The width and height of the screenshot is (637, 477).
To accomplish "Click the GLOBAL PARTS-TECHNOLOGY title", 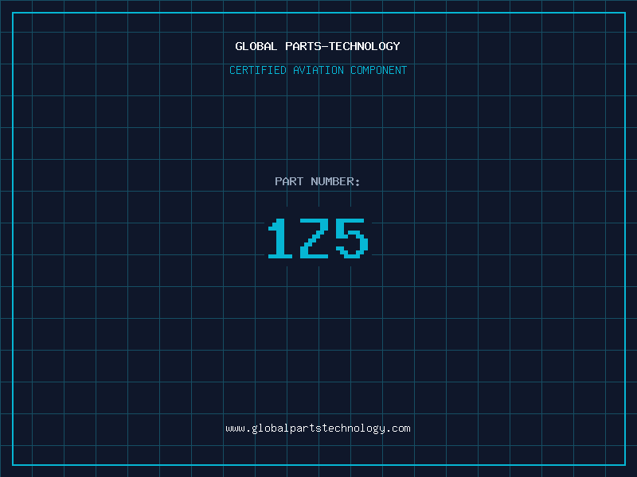I will pos(318,47).
